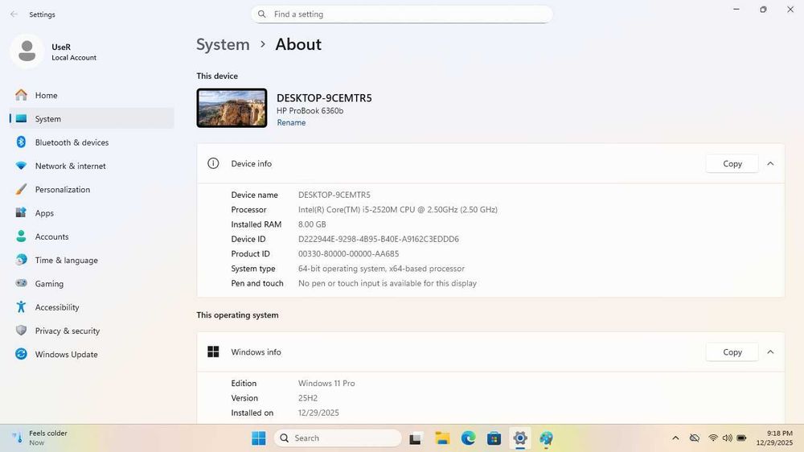Click the Device ID value text
804x452 pixels.
pyautogui.click(x=379, y=239)
